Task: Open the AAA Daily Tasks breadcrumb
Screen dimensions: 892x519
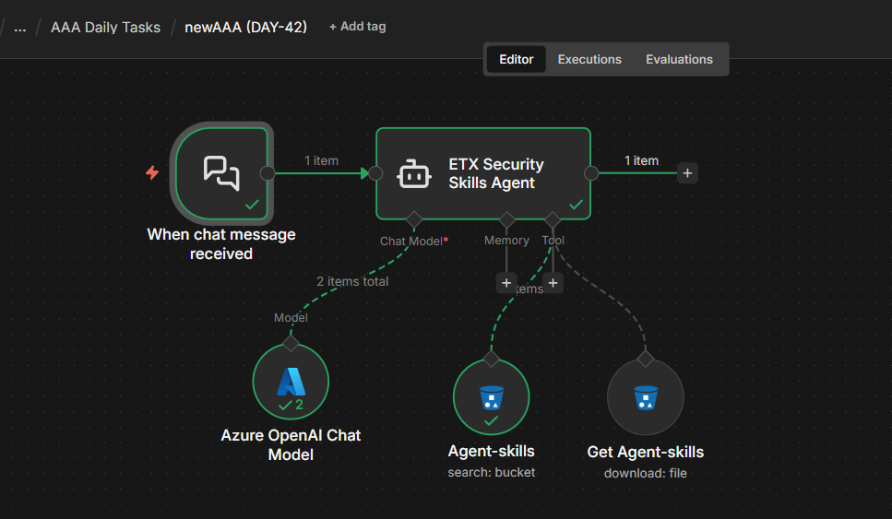Action: (105, 28)
